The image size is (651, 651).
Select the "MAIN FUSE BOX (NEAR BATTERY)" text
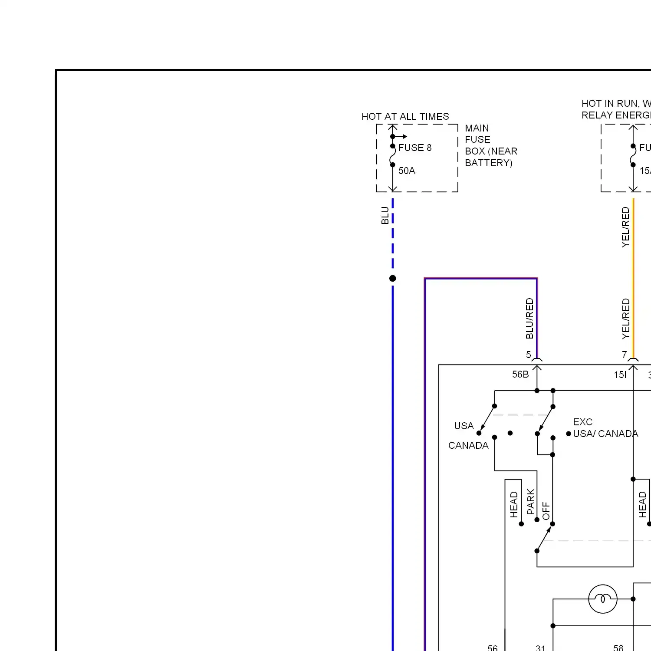491,145
